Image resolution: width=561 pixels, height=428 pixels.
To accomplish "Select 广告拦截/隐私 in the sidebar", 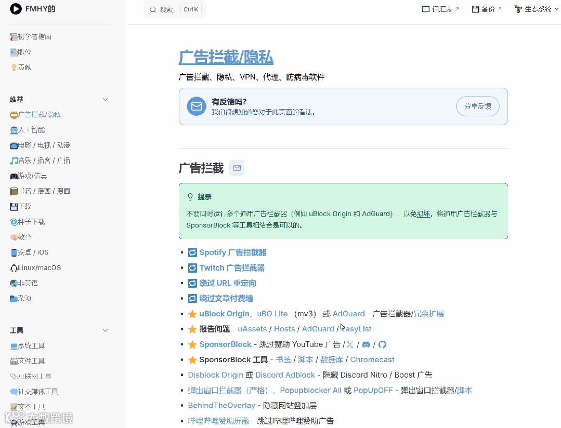I will click(35, 115).
